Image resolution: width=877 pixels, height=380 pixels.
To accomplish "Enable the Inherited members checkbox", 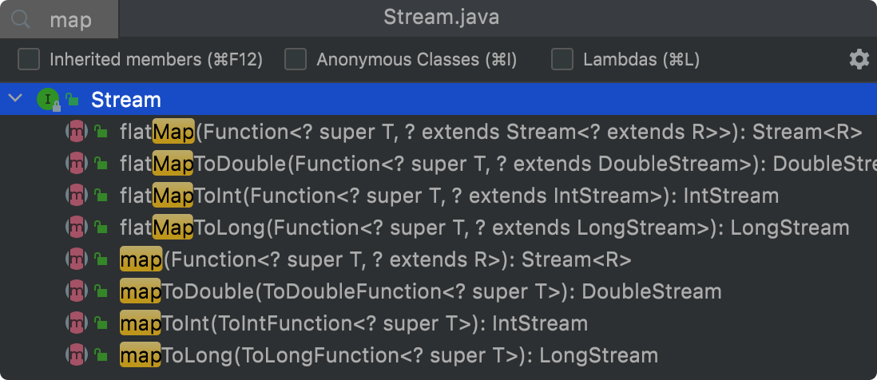I will tap(29, 59).
